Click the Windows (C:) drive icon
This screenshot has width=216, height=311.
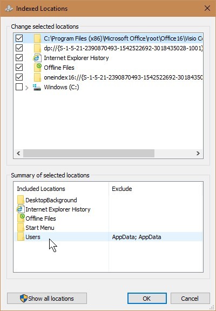coord(37,87)
